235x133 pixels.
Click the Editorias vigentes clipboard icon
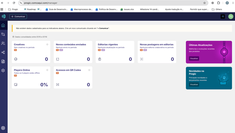click(100, 59)
